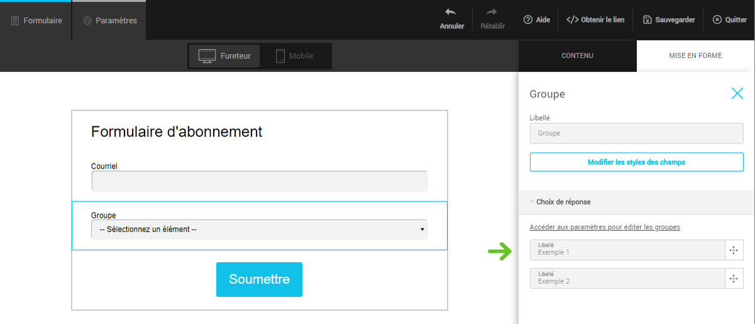Click the Courriel input field
The height and width of the screenshot is (324, 755).
[259, 181]
